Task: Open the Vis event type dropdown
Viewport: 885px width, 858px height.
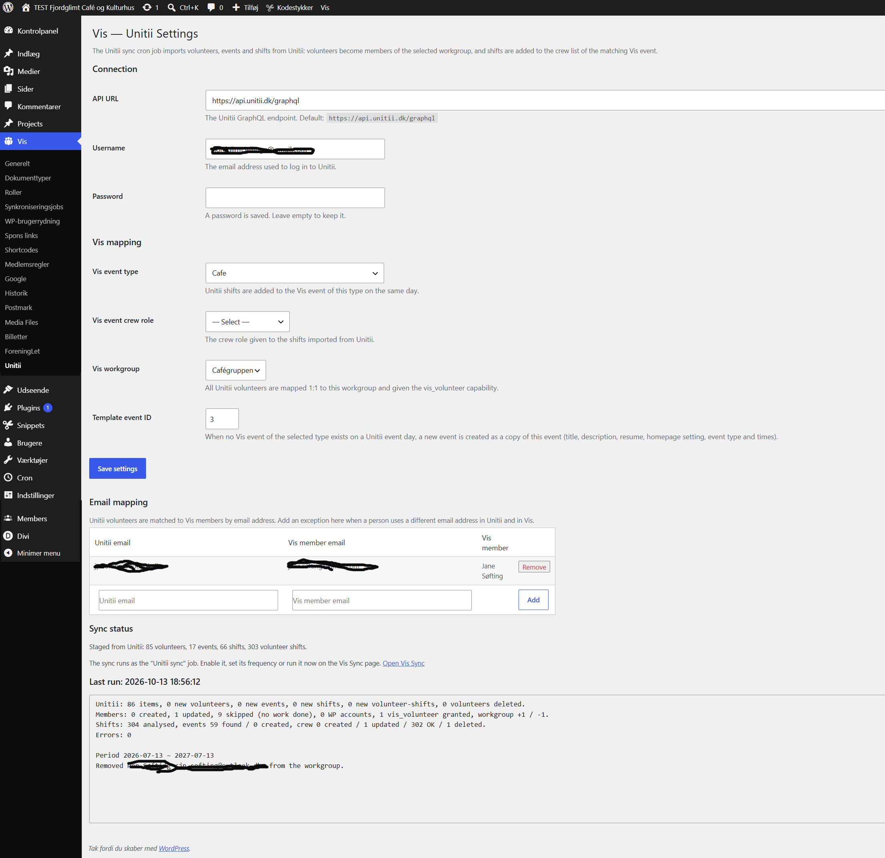Action: point(294,273)
